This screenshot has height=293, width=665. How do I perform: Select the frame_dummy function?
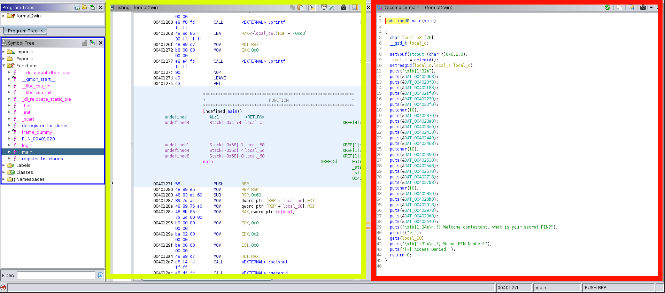(37, 132)
